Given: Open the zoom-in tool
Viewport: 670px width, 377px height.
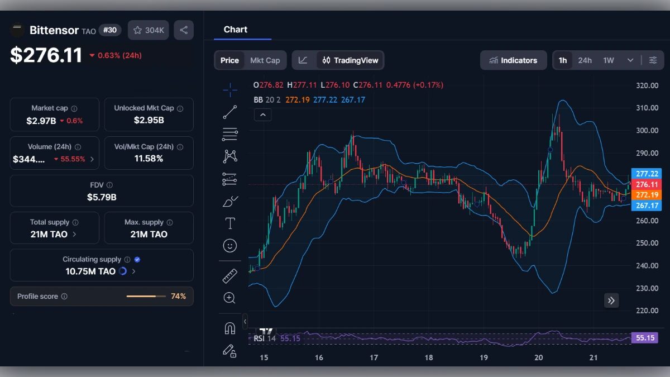Looking at the screenshot, I should 229,298.
